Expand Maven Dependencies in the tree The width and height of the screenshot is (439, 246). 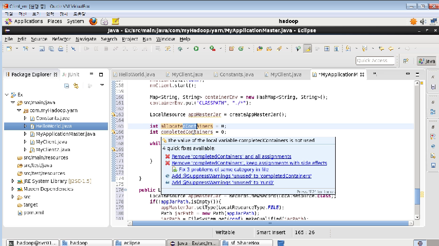(12, 189)
